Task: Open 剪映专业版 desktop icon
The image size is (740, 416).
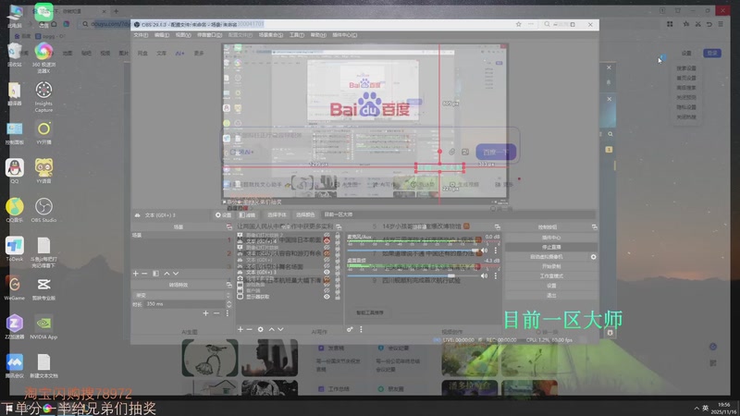Action: pos(43,288)
